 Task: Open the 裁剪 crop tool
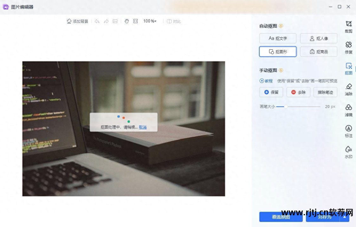point(348,27)
